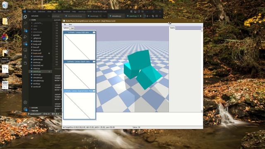Click the Split Editor icon in VS Code

pyautogui.click(x=157, y=16)
